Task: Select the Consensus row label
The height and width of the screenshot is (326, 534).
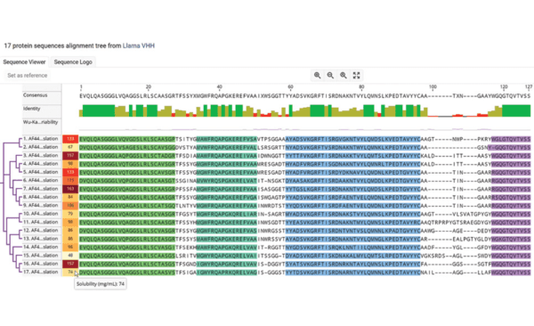Action: (35, 95)
